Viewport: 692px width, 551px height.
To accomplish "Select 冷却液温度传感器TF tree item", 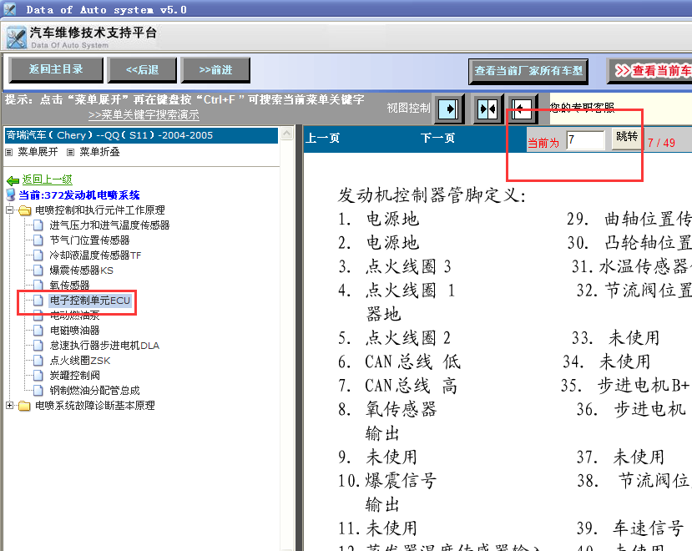I will pyautogui.click(x=95, y=255).
